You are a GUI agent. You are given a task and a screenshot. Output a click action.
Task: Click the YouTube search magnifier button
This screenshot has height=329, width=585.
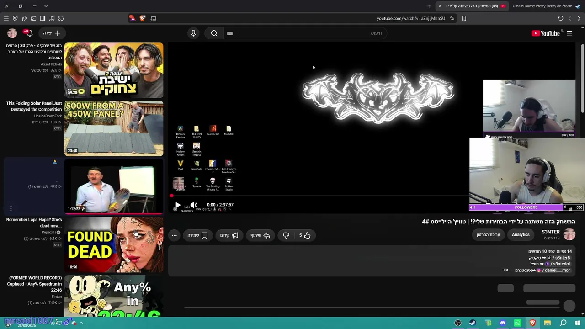tap(214, 33)
